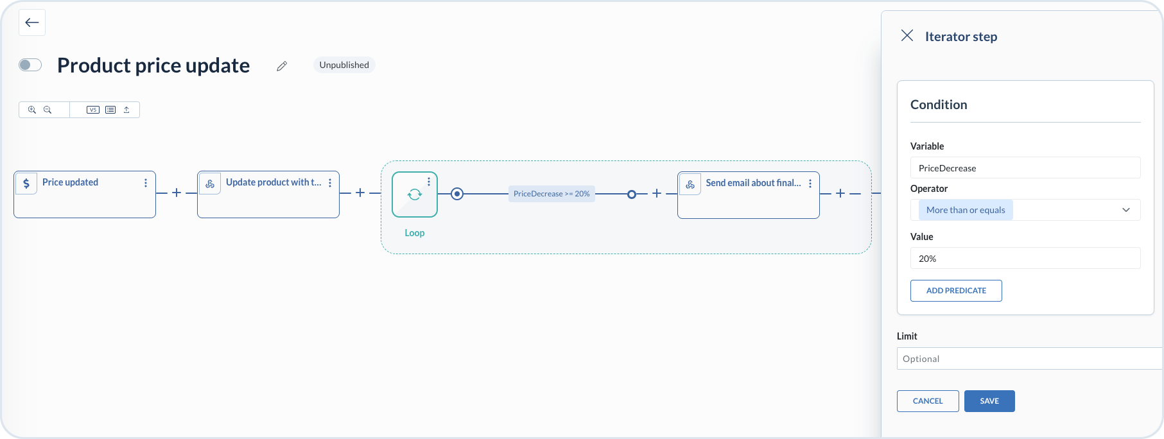Click the Add Predicate button
1164x439 pixels.
(x=955, y=291)
